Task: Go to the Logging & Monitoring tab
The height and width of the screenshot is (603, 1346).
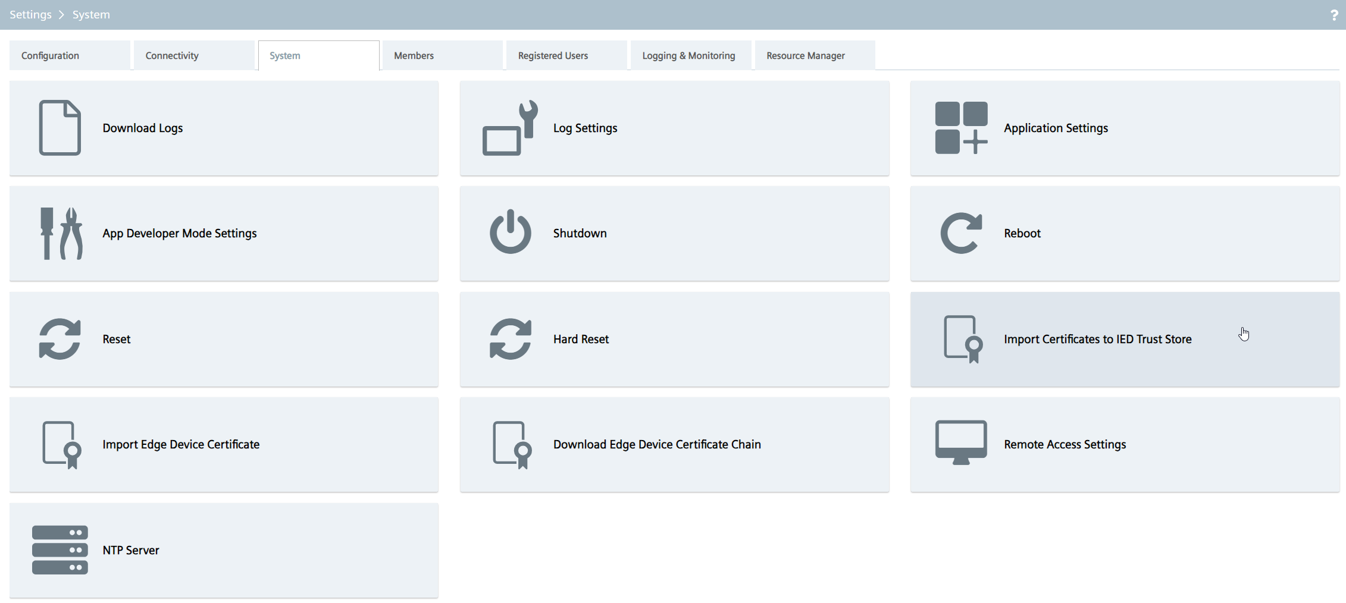Action: tap(688, 55)
